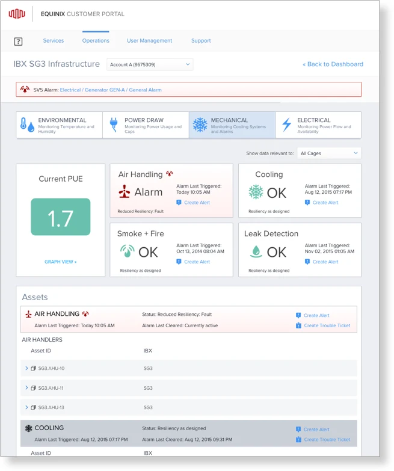Click the alarm siren icon in SV5 banner
This screenshot has height=471, width=394.
click(x=25, y=90)
